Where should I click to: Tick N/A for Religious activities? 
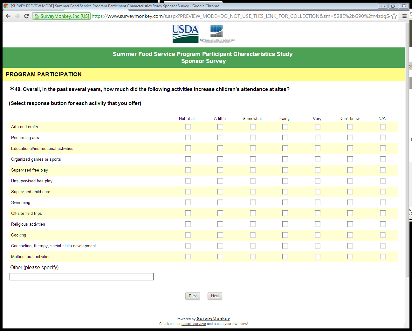pos(383,224)
